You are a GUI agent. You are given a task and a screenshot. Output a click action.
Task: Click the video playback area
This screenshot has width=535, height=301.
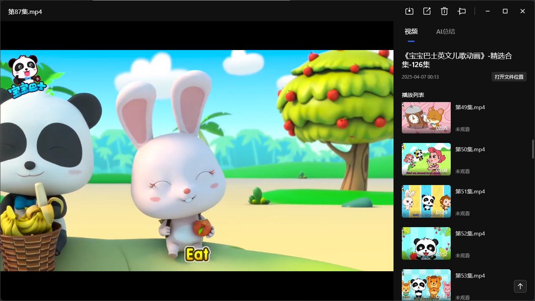[x=197, y=160]
